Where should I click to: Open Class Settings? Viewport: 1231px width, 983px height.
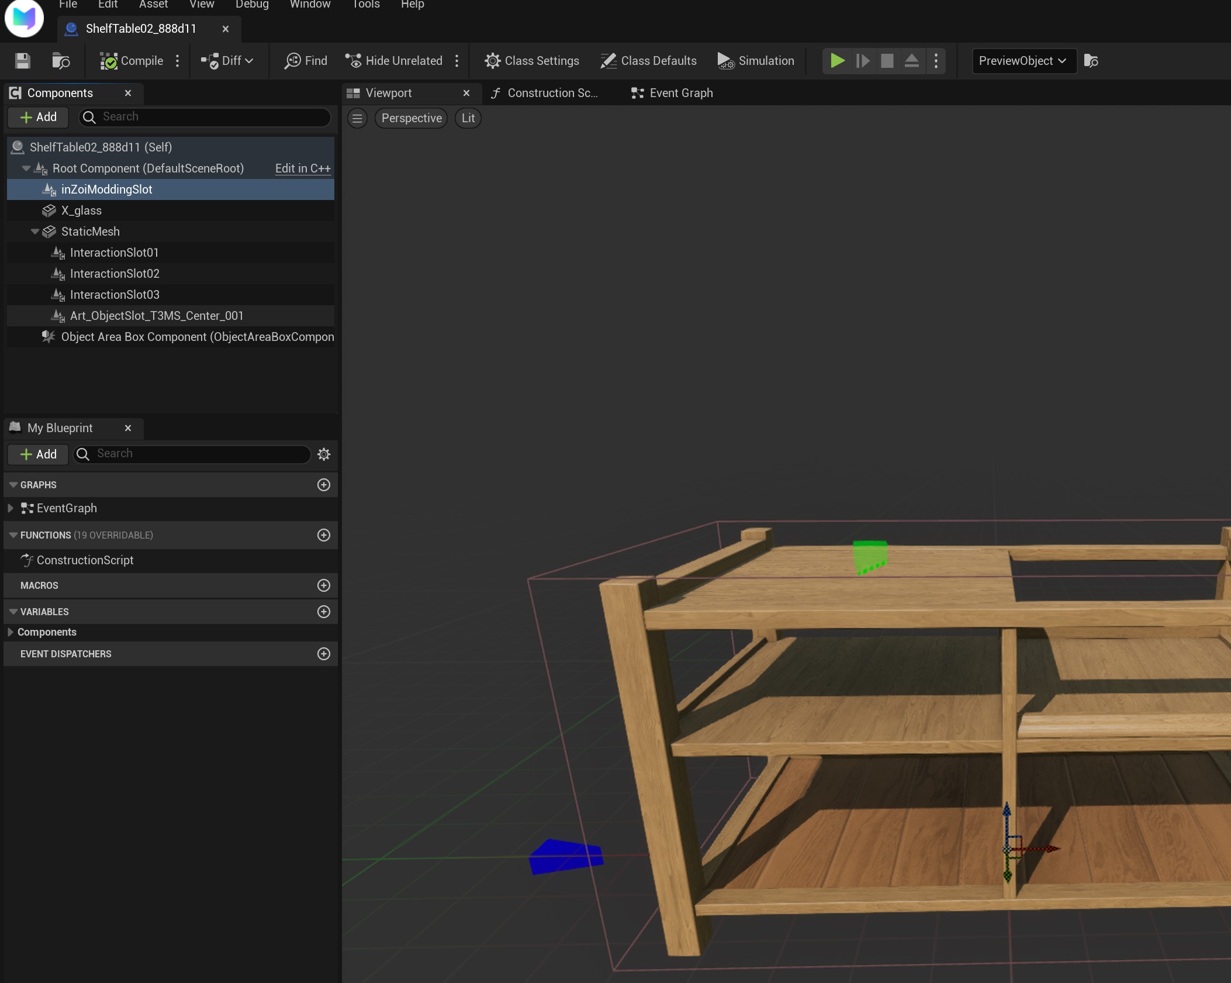tap(532, 61)
